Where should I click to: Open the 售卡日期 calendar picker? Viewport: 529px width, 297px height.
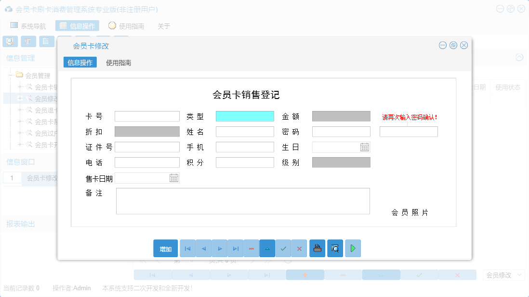[x=174, y=178]
